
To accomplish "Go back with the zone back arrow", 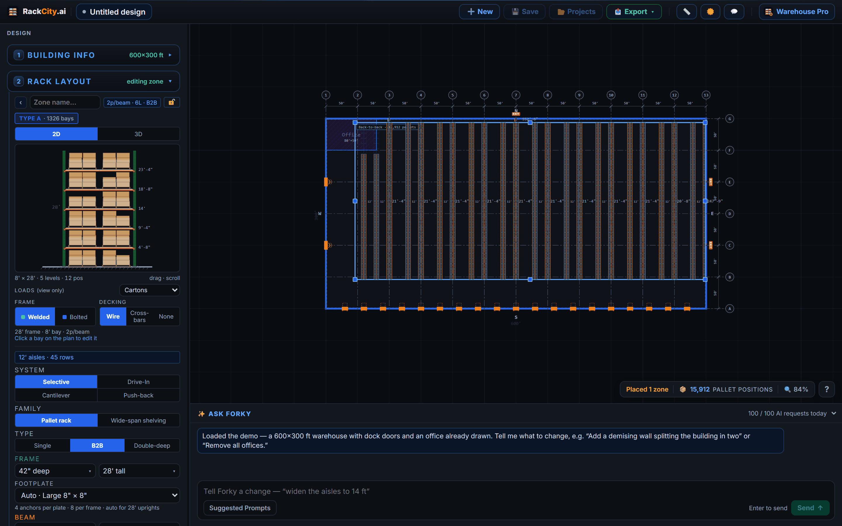I will (21, 102).
